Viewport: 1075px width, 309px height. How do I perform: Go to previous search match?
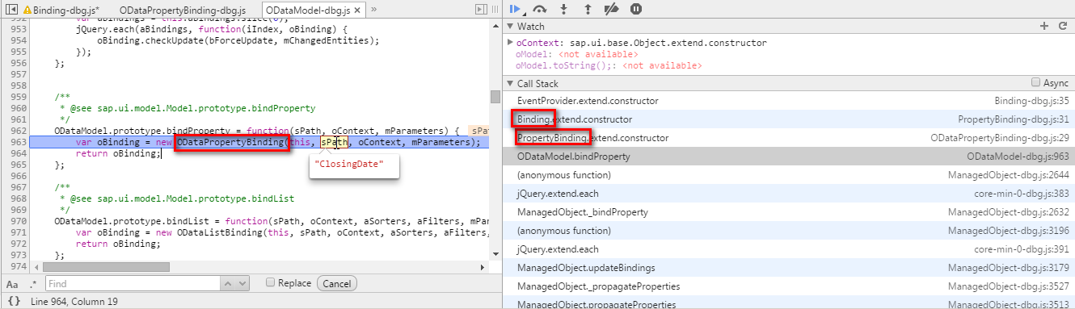tap(228, 284)
